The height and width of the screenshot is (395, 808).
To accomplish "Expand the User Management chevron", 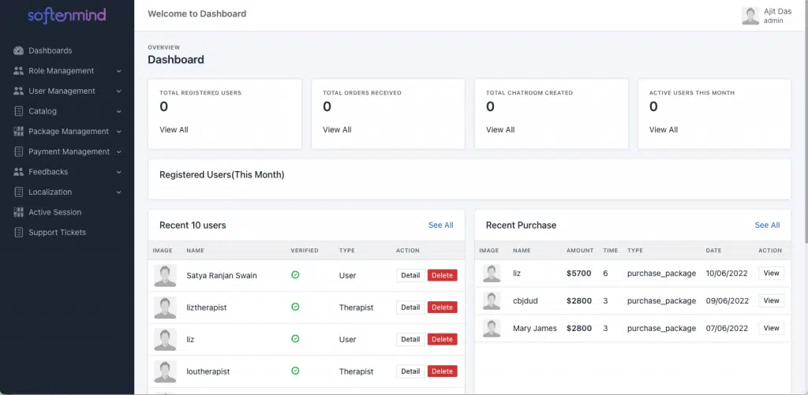I will (118, 91).
